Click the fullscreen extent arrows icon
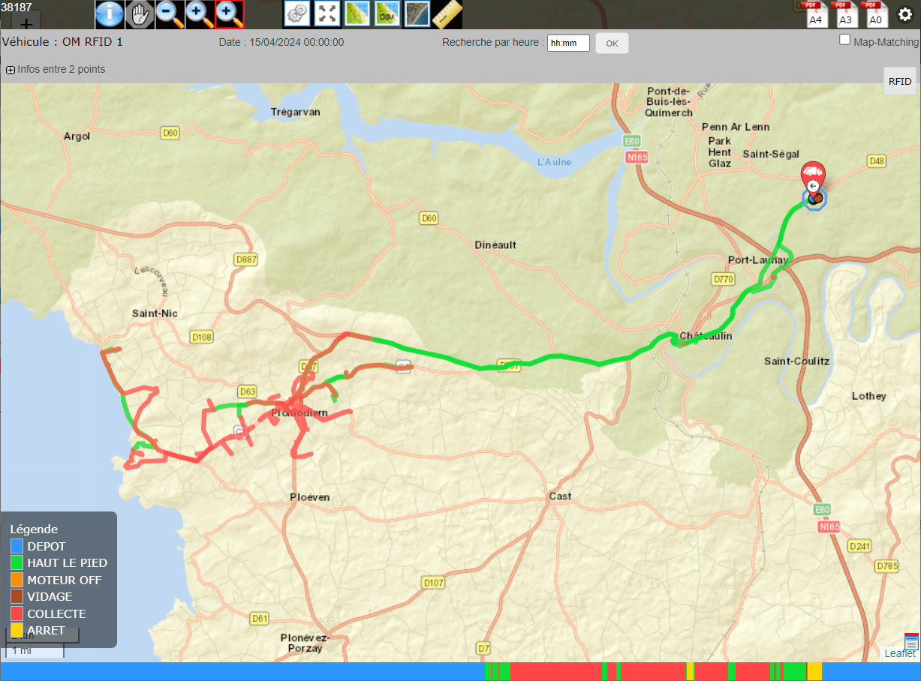 (x=327, y=14)
